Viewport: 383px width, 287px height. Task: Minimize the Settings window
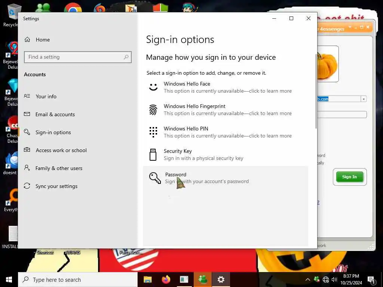tap(274, 19)
